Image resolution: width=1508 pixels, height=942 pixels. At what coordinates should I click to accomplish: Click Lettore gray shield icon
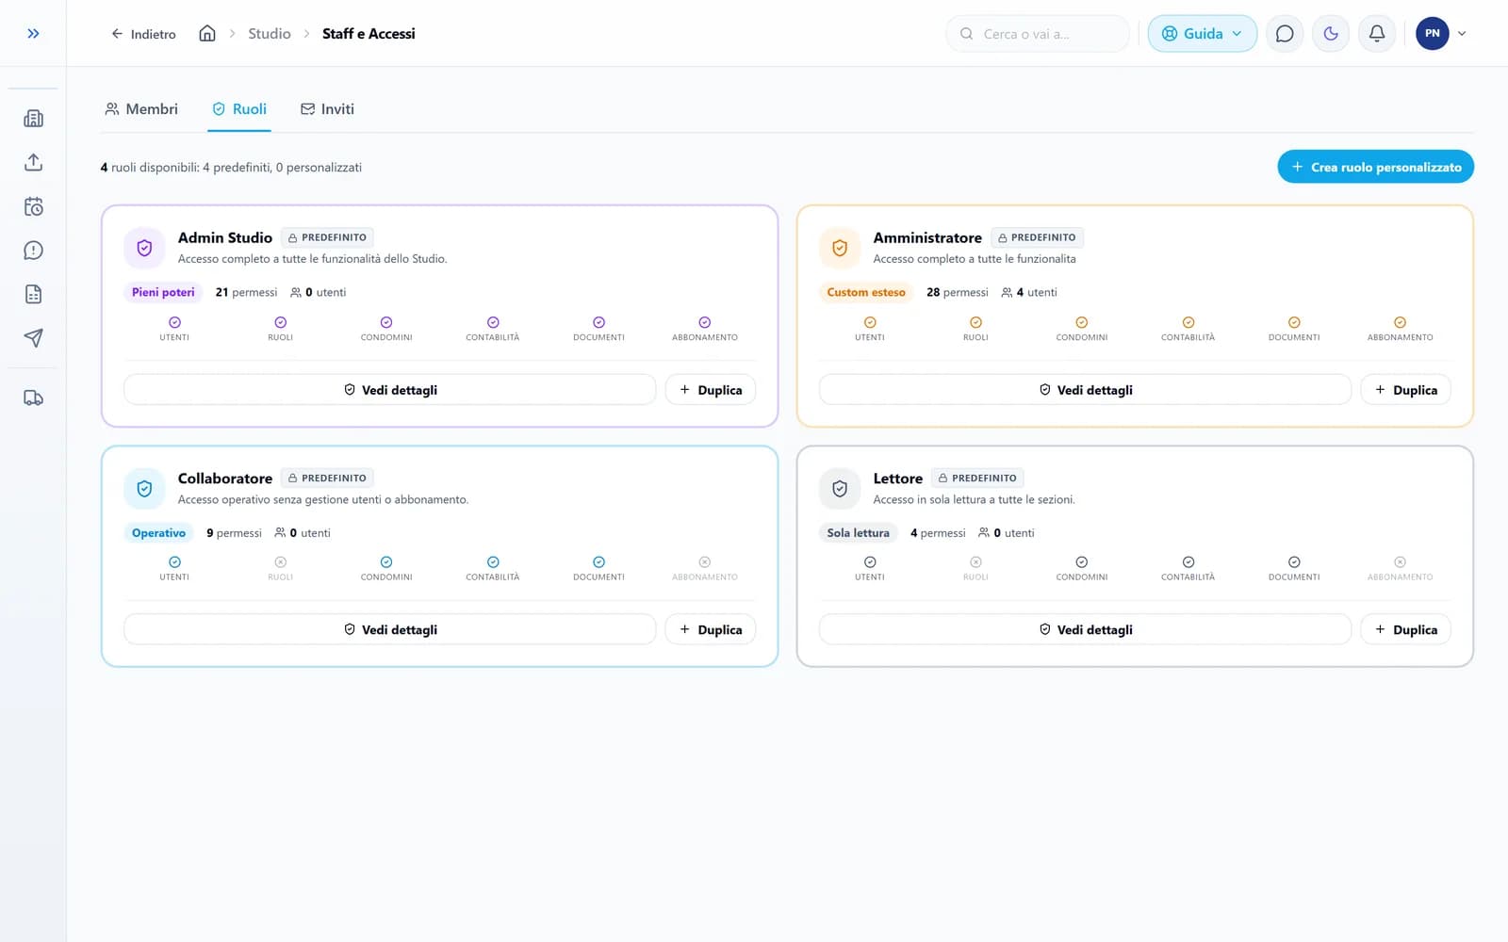pyautogui.click(x=840, y=489)
